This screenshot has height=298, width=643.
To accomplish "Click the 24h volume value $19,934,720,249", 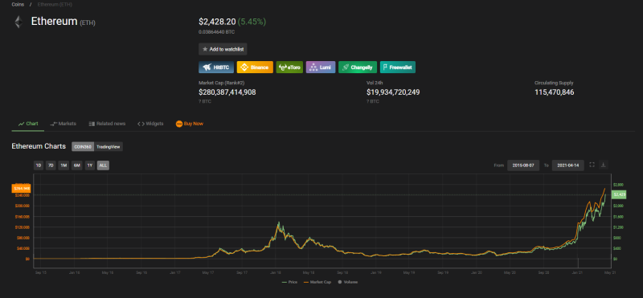I will tap(393, 92).
